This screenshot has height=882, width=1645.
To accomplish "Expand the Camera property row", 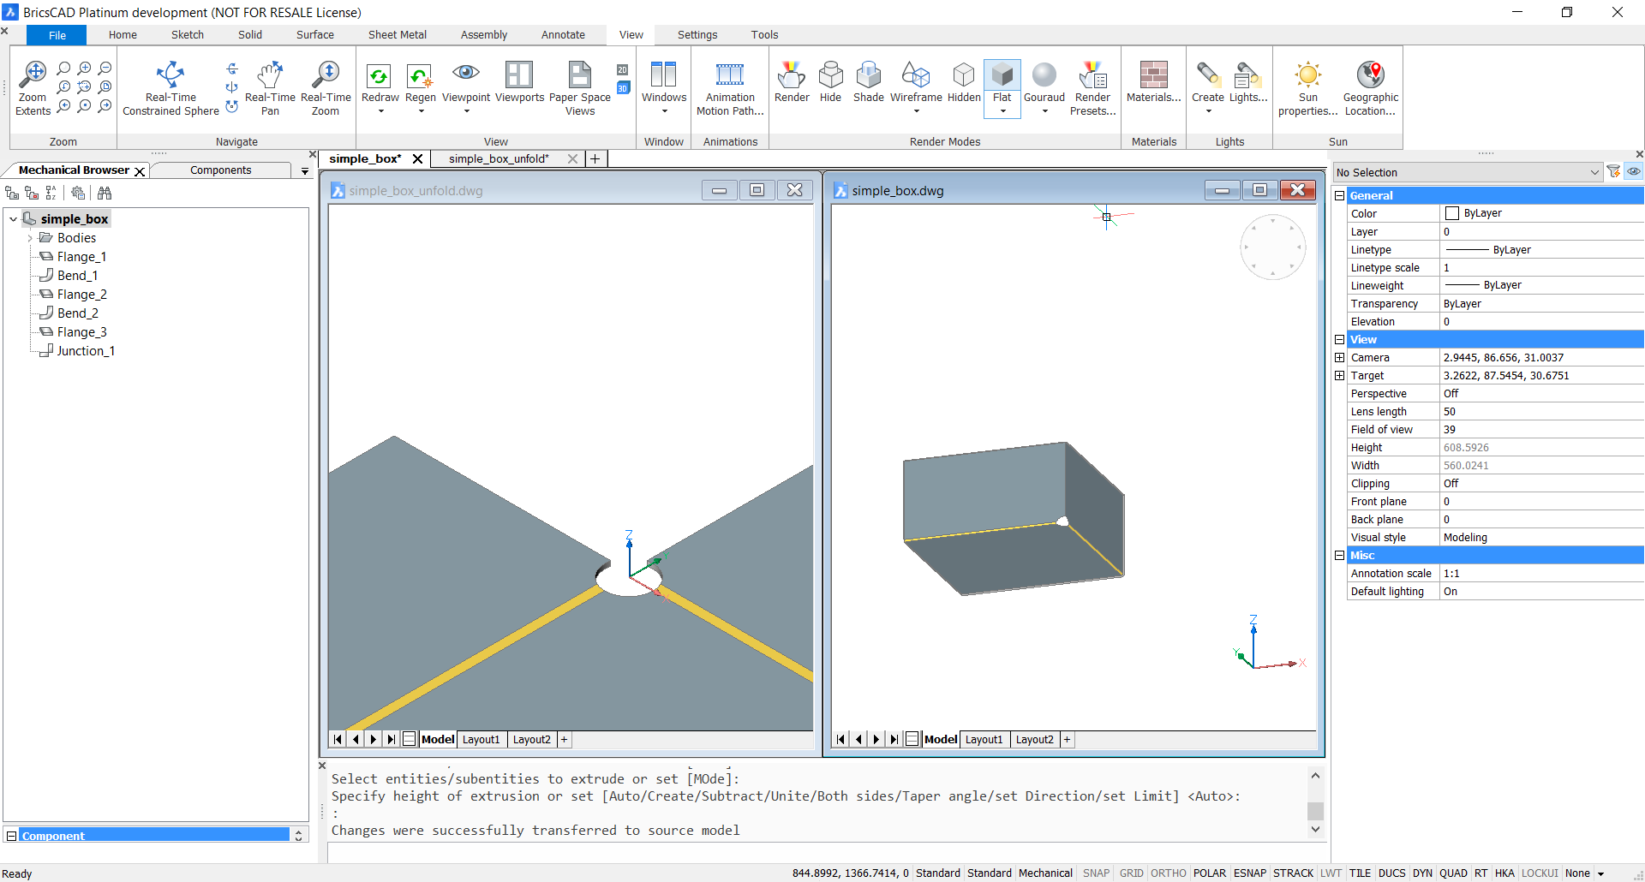I will pyautogui.click(x=1339, y=358).
